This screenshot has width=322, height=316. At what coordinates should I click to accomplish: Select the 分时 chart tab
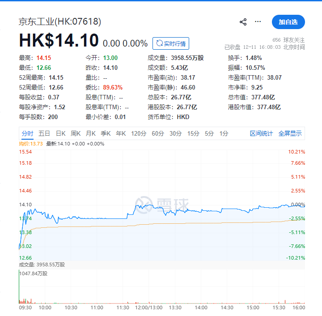[27, 133]
